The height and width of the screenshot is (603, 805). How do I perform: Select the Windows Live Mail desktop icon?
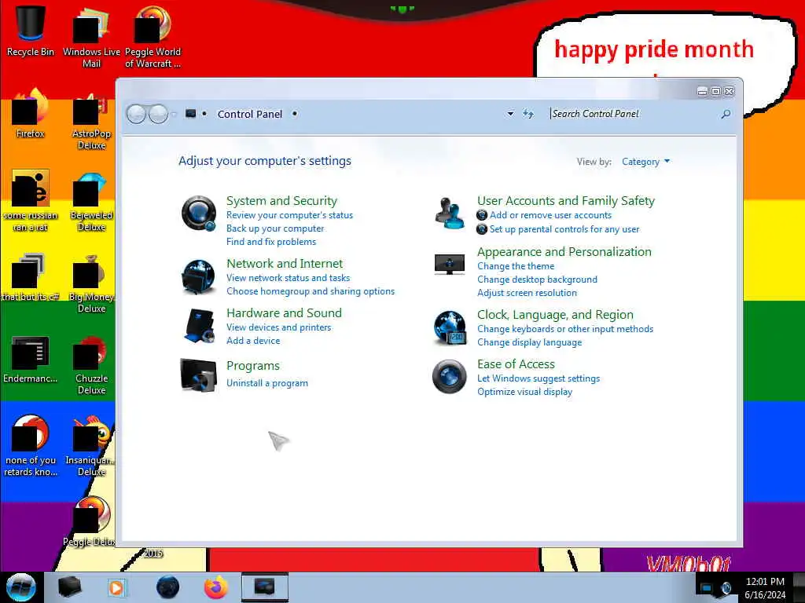91,37
